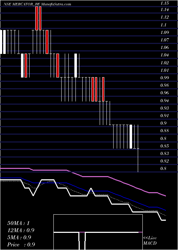The height and width of the screenshot is (250, 178).
Task: Click the 1.15 price axis label
Action: click(x=164, y=3)
